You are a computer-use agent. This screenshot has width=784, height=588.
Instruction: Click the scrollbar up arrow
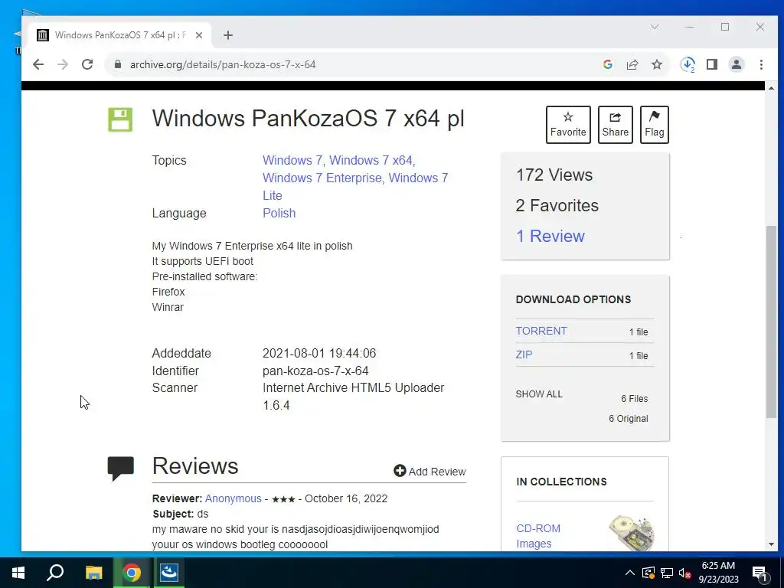pos(771,88)
